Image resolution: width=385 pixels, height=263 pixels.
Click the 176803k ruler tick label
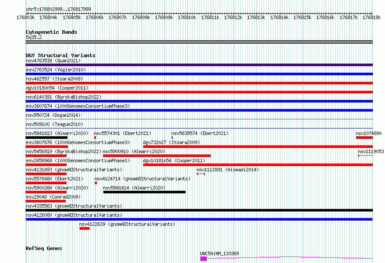coord(26,17)
